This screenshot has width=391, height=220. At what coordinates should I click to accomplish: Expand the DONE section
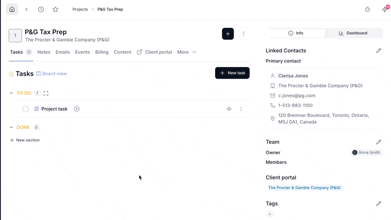[x=11, y=127]
